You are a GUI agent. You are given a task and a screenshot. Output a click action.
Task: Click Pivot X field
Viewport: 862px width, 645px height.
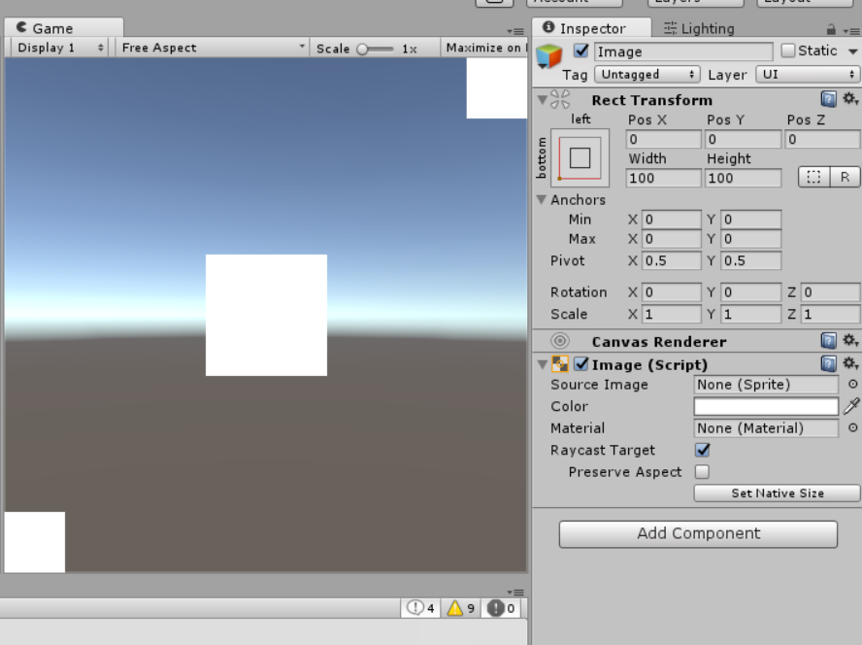click(671, 260)
